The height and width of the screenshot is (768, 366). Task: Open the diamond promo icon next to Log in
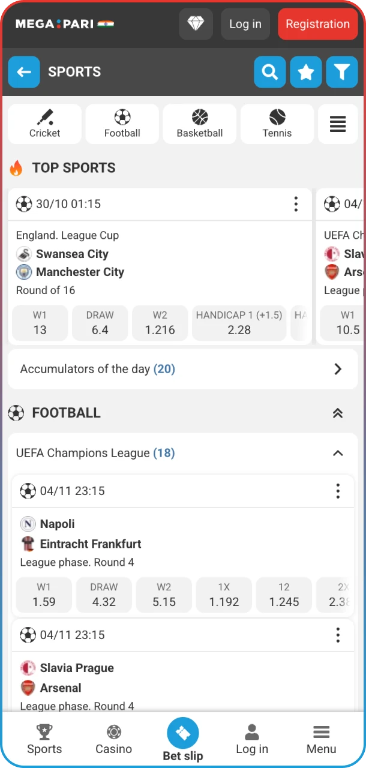point(196,24)
